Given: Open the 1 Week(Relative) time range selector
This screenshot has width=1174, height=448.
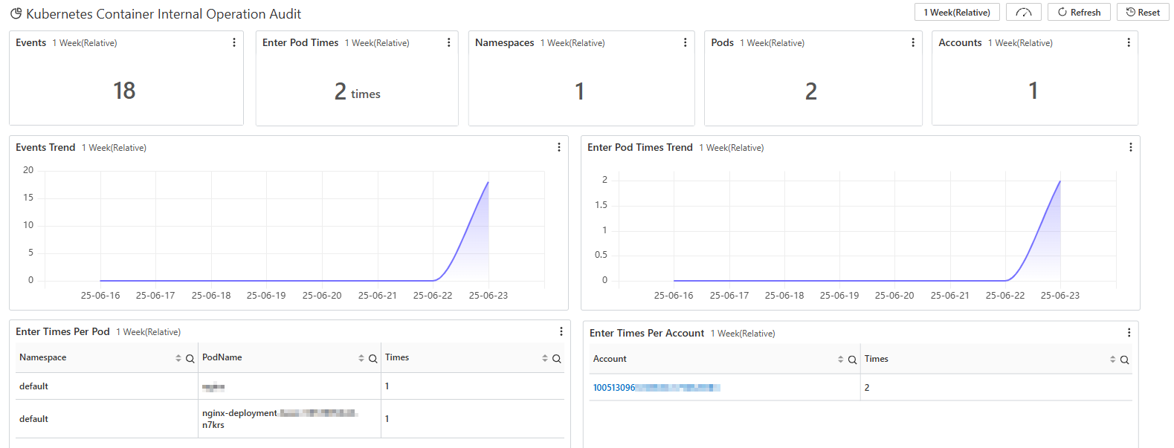Looking at the screenshot, I should tap(957, 12).
